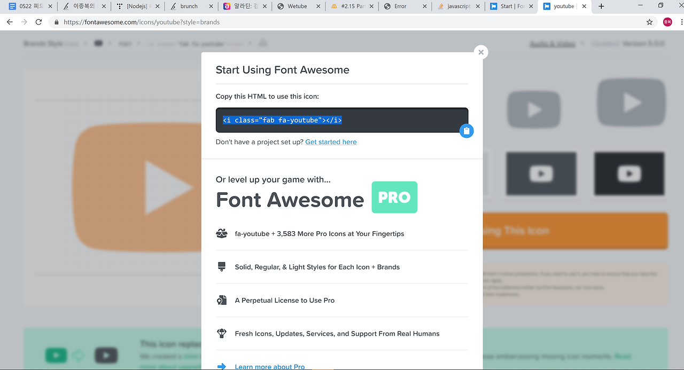Open the 'Get started here' link

pyautogui.click(x=331, y=142)
